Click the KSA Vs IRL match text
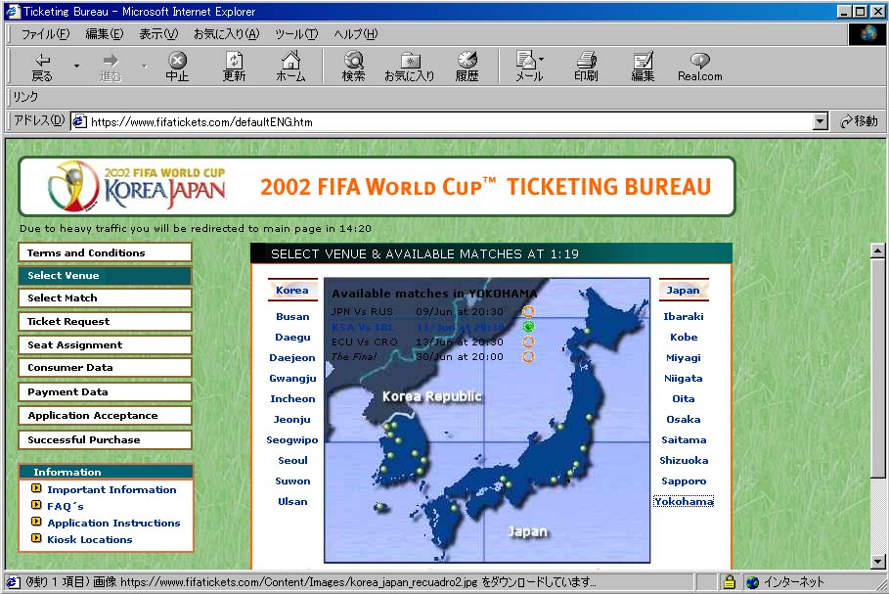The image size is (889, 594). coord(362,327)
